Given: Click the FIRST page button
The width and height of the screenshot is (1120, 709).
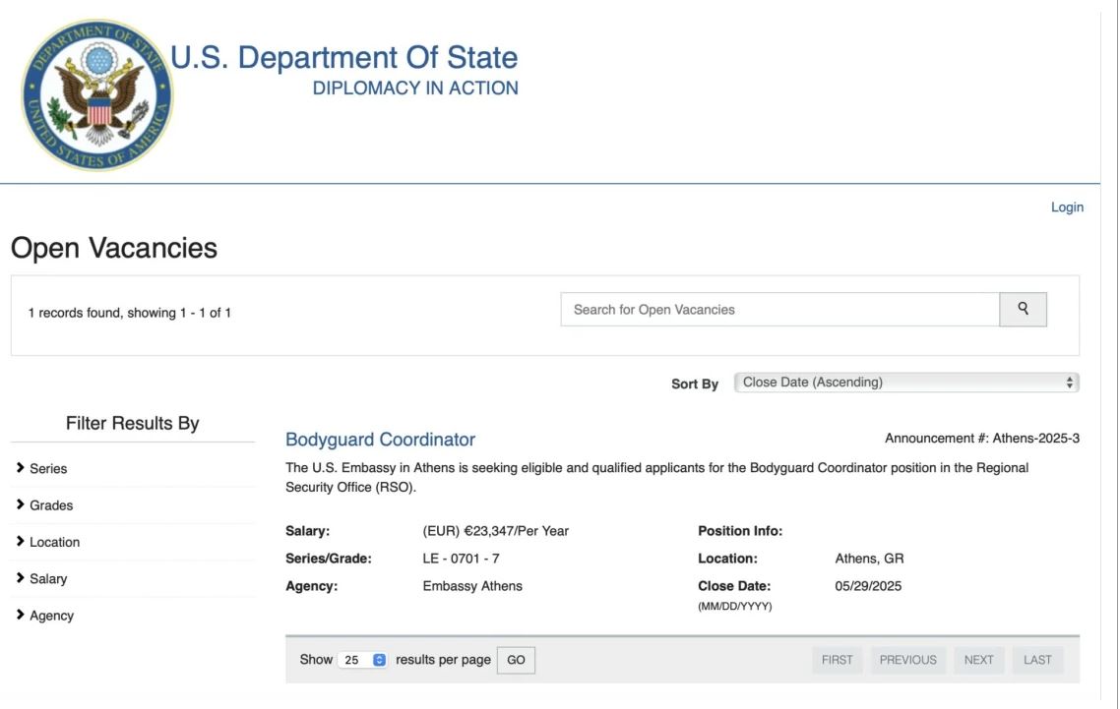Looking at the screenshot, I should 837,660.
